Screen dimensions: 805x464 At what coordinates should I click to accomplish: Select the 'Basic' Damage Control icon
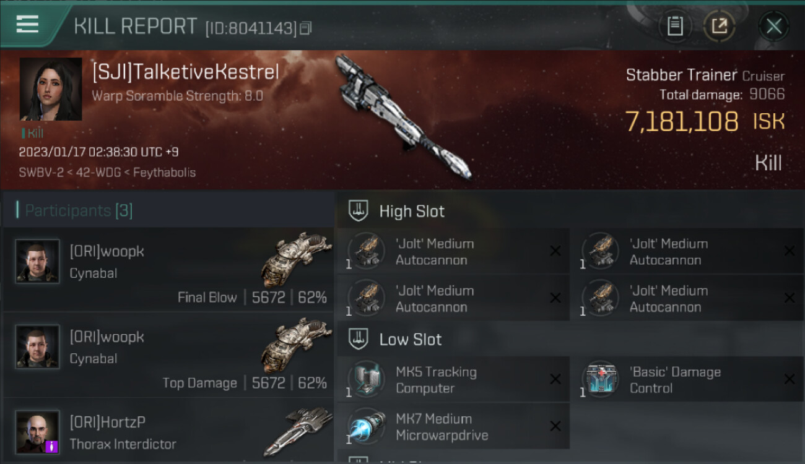pyautogui.click(x=600, y=379)
